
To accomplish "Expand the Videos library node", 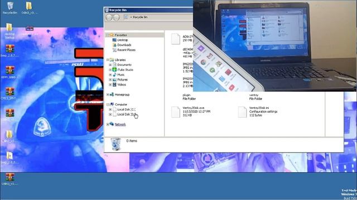I will coord(110,85).
